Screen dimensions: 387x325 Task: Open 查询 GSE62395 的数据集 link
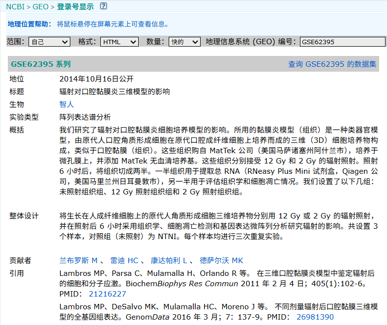(x=332, y=64)
